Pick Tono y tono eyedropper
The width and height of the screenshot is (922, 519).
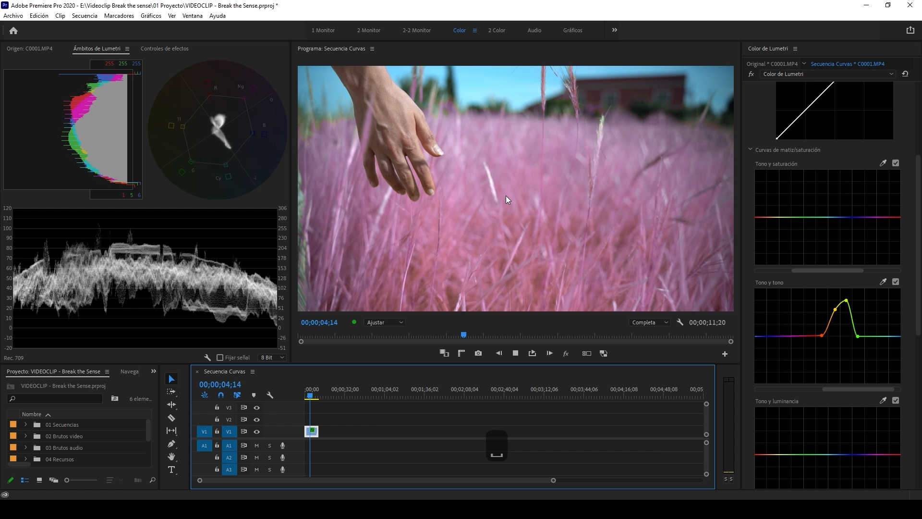point(883,282)
